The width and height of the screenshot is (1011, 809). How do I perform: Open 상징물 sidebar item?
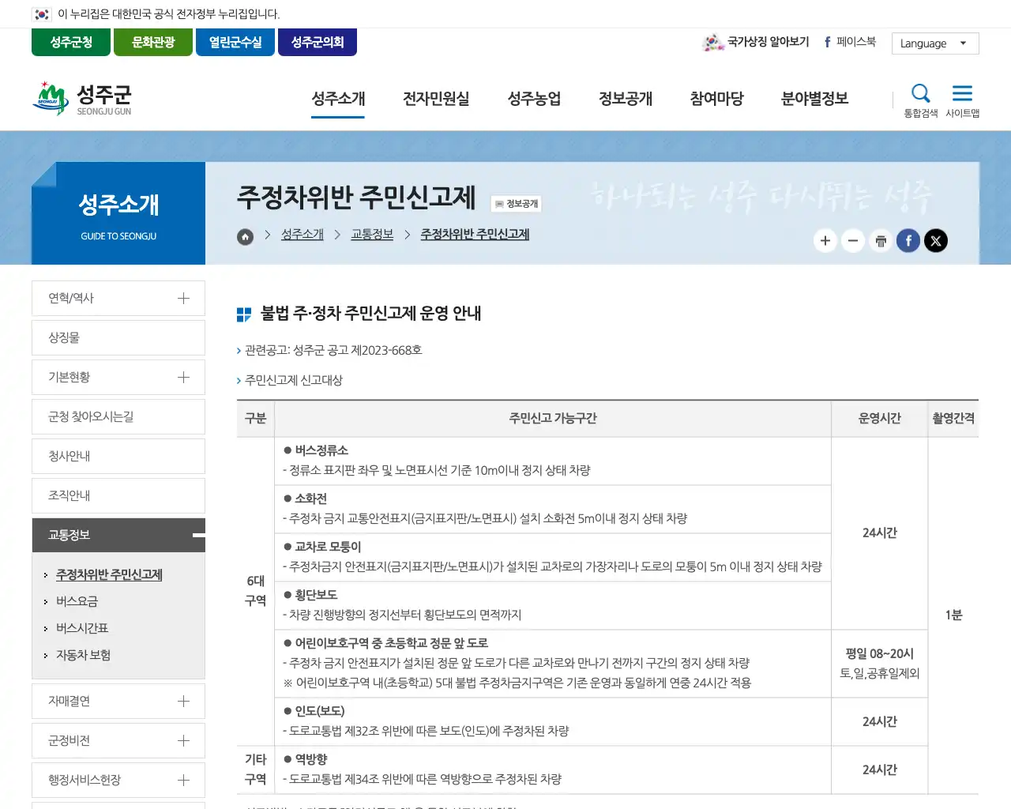point(118,337)
